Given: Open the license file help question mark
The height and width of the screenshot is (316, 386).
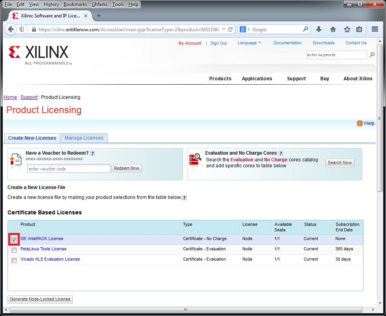Looking at the screenshot, I should [x=184, y=198].
